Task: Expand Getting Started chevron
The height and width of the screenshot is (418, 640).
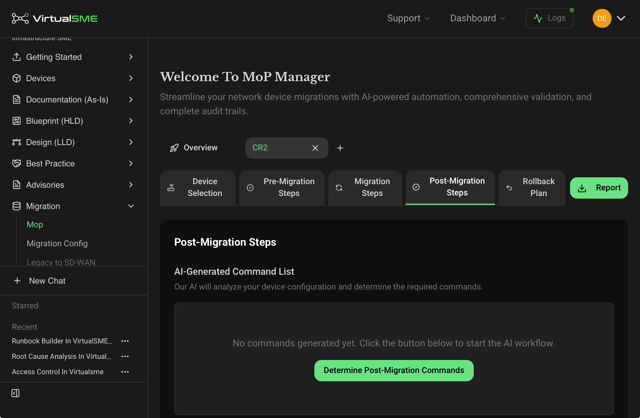Action: coord(131,57)
